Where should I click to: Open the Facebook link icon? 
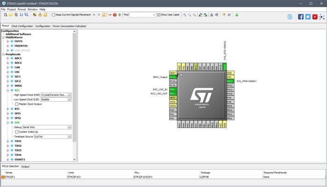pyautogui.click(x=301, y=17)
